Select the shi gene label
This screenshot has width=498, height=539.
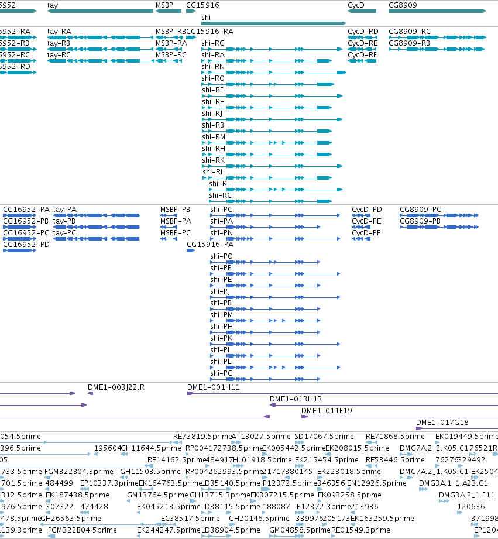pos(206,18)
